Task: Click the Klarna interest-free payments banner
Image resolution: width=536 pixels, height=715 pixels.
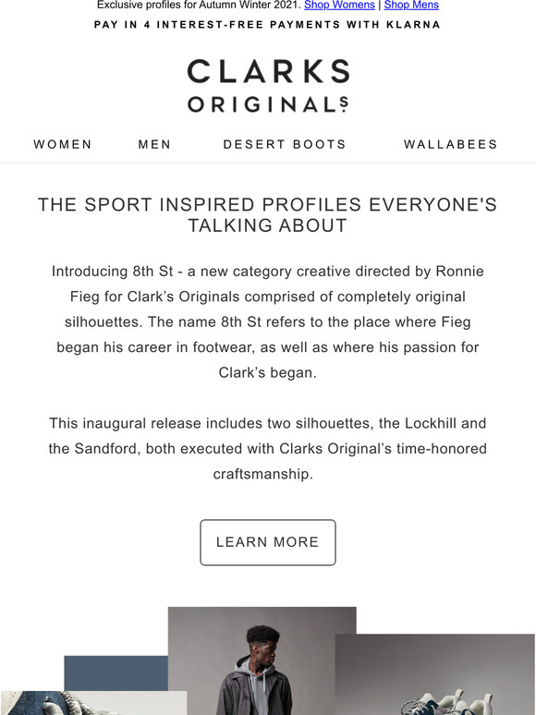Action: click(x=267, y=25)
